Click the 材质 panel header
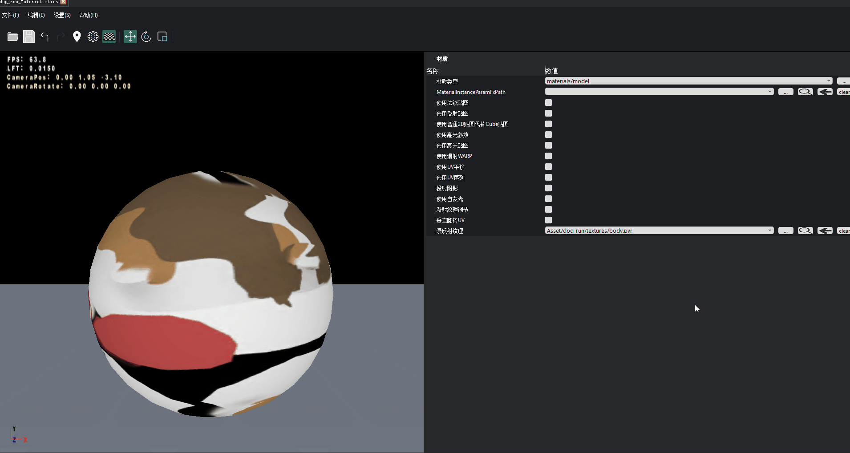Viewport: 850px width, 453px height. [442, 59]
